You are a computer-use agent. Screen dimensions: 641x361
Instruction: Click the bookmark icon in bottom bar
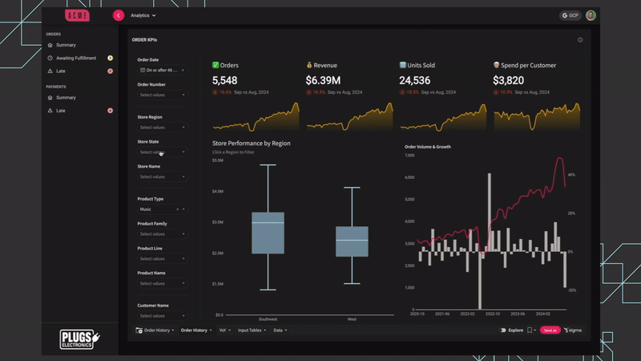tap(530, 330)
